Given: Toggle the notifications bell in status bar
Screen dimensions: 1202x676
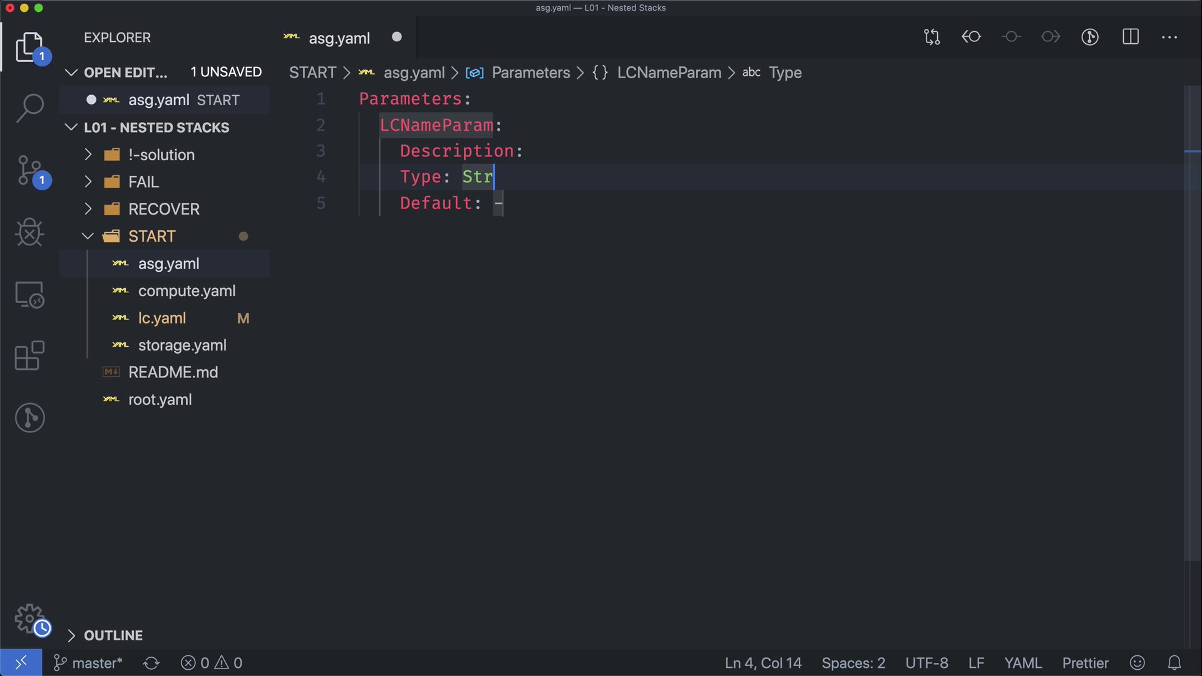Looking at the screenshot, I should click(x=1174, y=663).
